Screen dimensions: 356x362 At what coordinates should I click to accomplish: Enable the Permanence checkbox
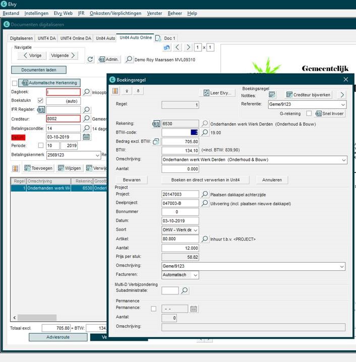click(x=154, y=309)
